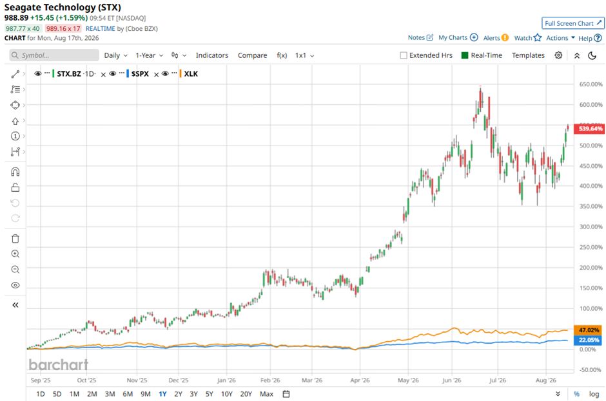Click the green STX.BZ color bar
Viewport: 606px width, 401px height.
53,73
